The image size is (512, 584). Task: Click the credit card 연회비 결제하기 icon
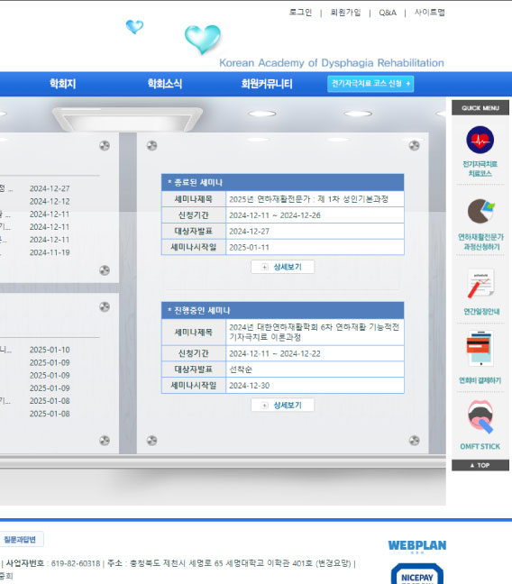tap(480, 349)
